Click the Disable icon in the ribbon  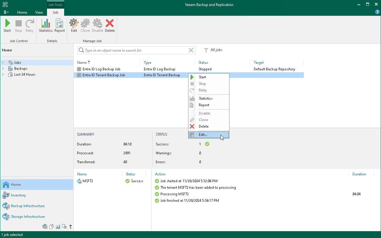[x=97, y=24]
